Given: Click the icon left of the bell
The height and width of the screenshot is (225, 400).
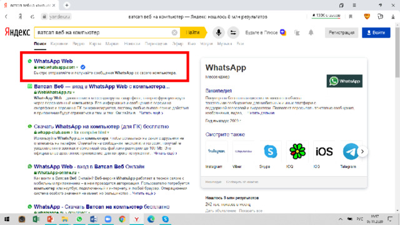Looking at the screenshot, I should 297,32.
